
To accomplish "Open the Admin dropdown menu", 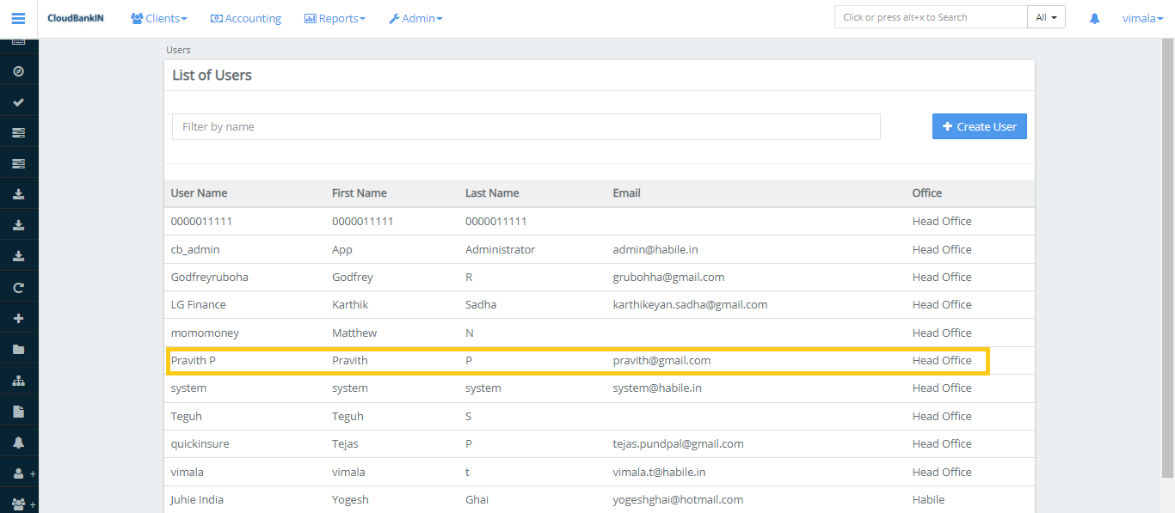I will [x=415, y=17].
